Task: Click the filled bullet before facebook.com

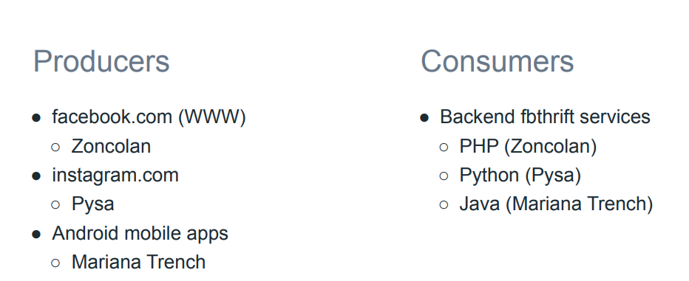Action: pyautogui.click(x=36, y=118)
